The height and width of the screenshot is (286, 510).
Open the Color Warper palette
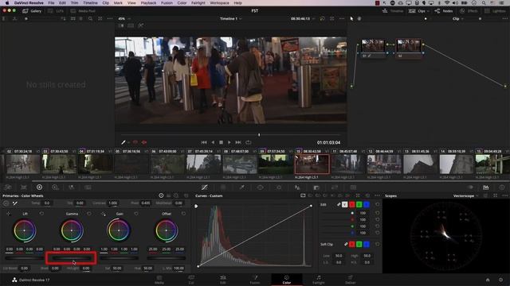[223, 187]
